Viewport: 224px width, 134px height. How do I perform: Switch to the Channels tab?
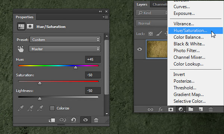coord(159,4)
